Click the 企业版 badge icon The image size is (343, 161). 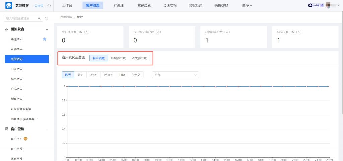pyautogui.click(x=316, y=5)
